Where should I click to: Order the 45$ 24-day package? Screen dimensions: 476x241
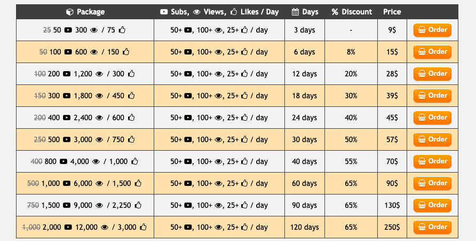click(432, 118)
